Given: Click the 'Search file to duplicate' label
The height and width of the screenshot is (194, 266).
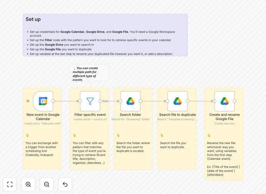Looking at the screenshot, I should [x=178, y=114].
